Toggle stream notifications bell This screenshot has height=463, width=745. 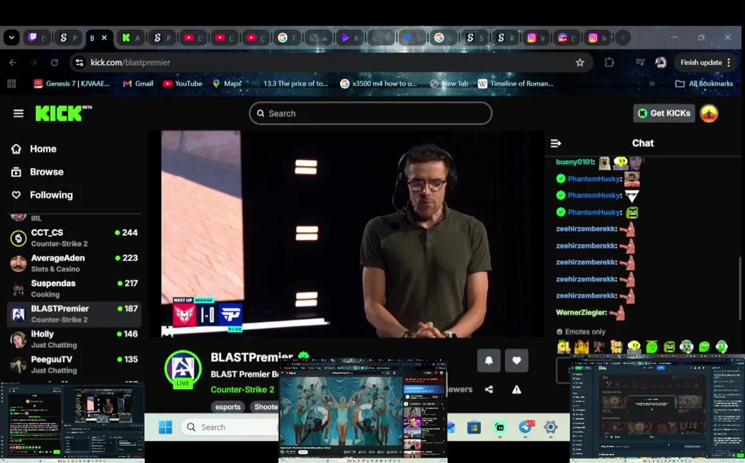[x=489, y=361]
